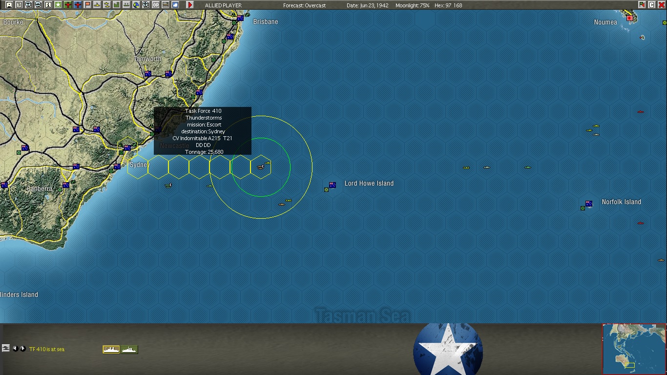Image resolution: width=667 pixels, height=375 pixels.
Task: Click the Norfolk Island base flag
Action: coord(589,204)
